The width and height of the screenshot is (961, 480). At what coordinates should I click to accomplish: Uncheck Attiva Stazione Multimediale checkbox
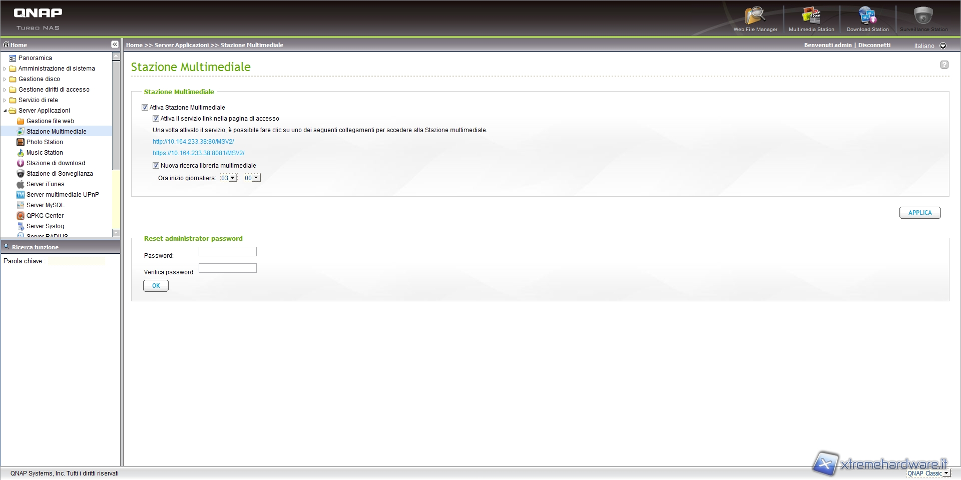click(x=145, y=108)
